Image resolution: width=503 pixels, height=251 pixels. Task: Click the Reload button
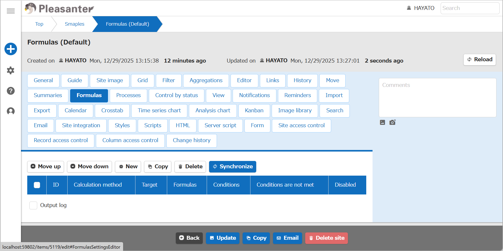pos(480,60)
